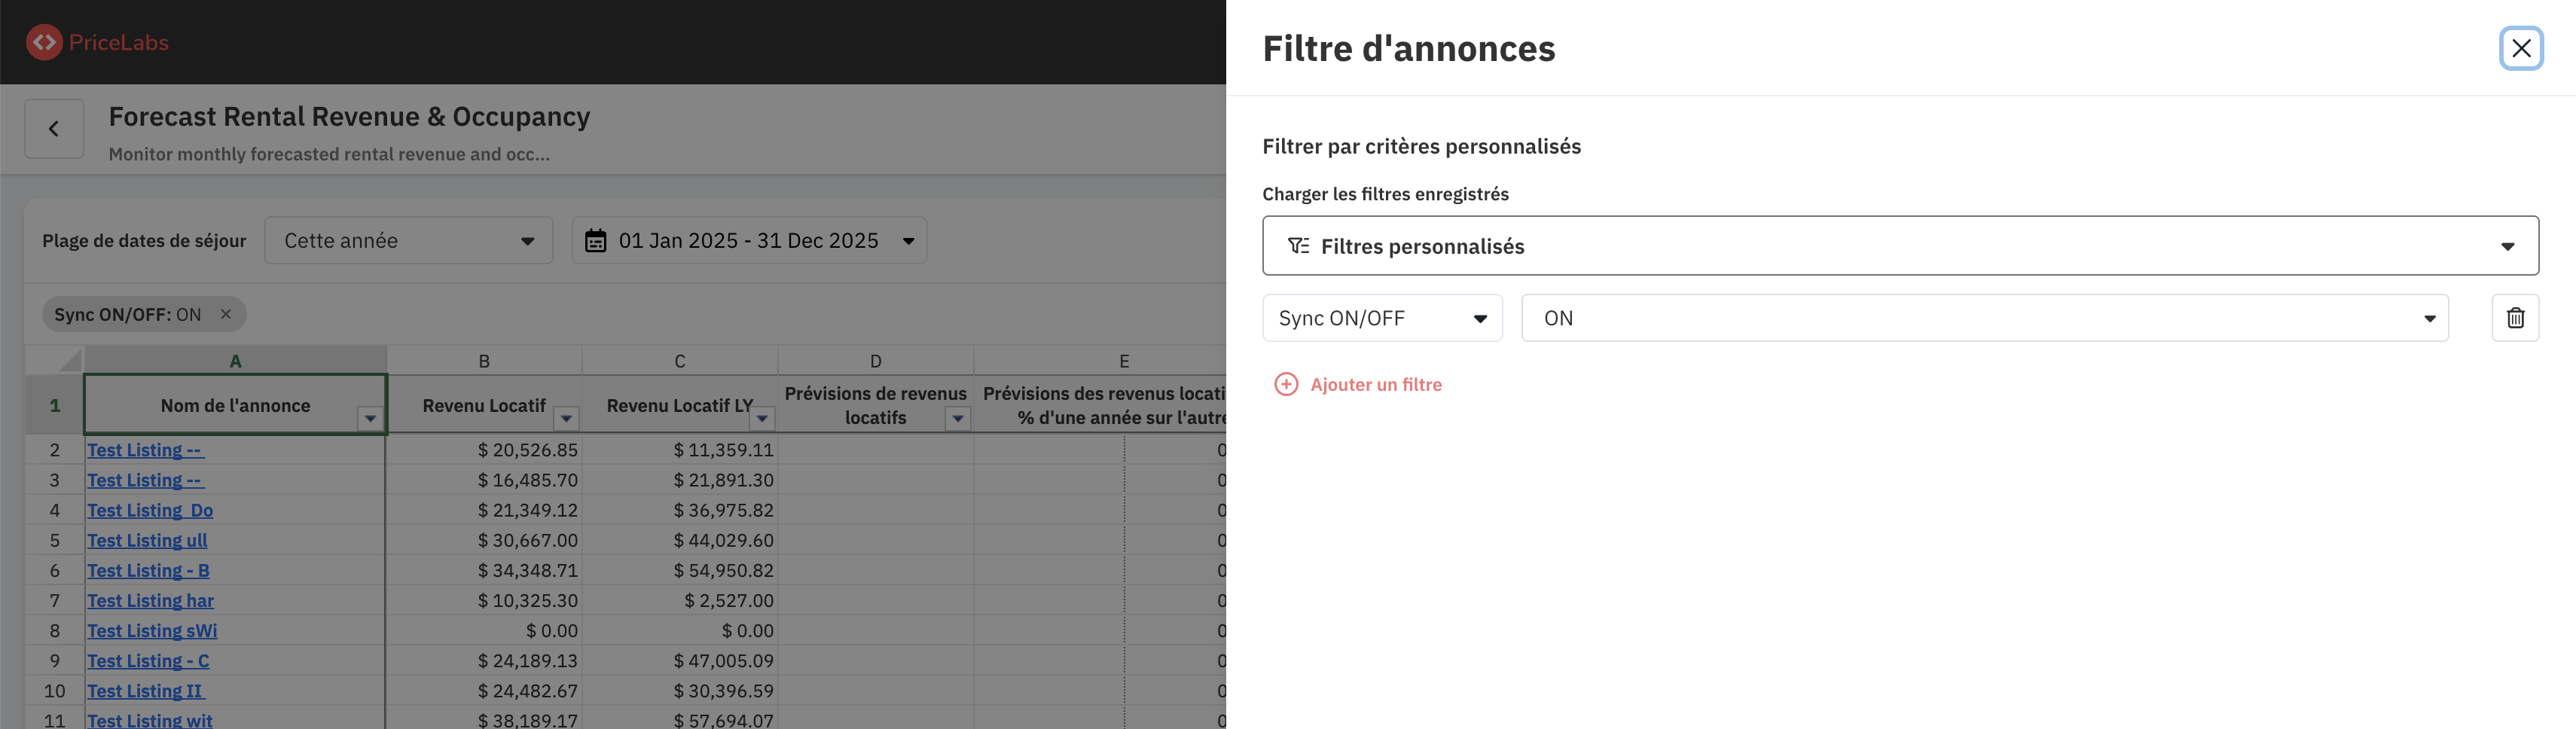This screenshot has width=2576, height=729.
Task: Open Revenu Locatif LY column filter arrow
Action: [762, 418]
